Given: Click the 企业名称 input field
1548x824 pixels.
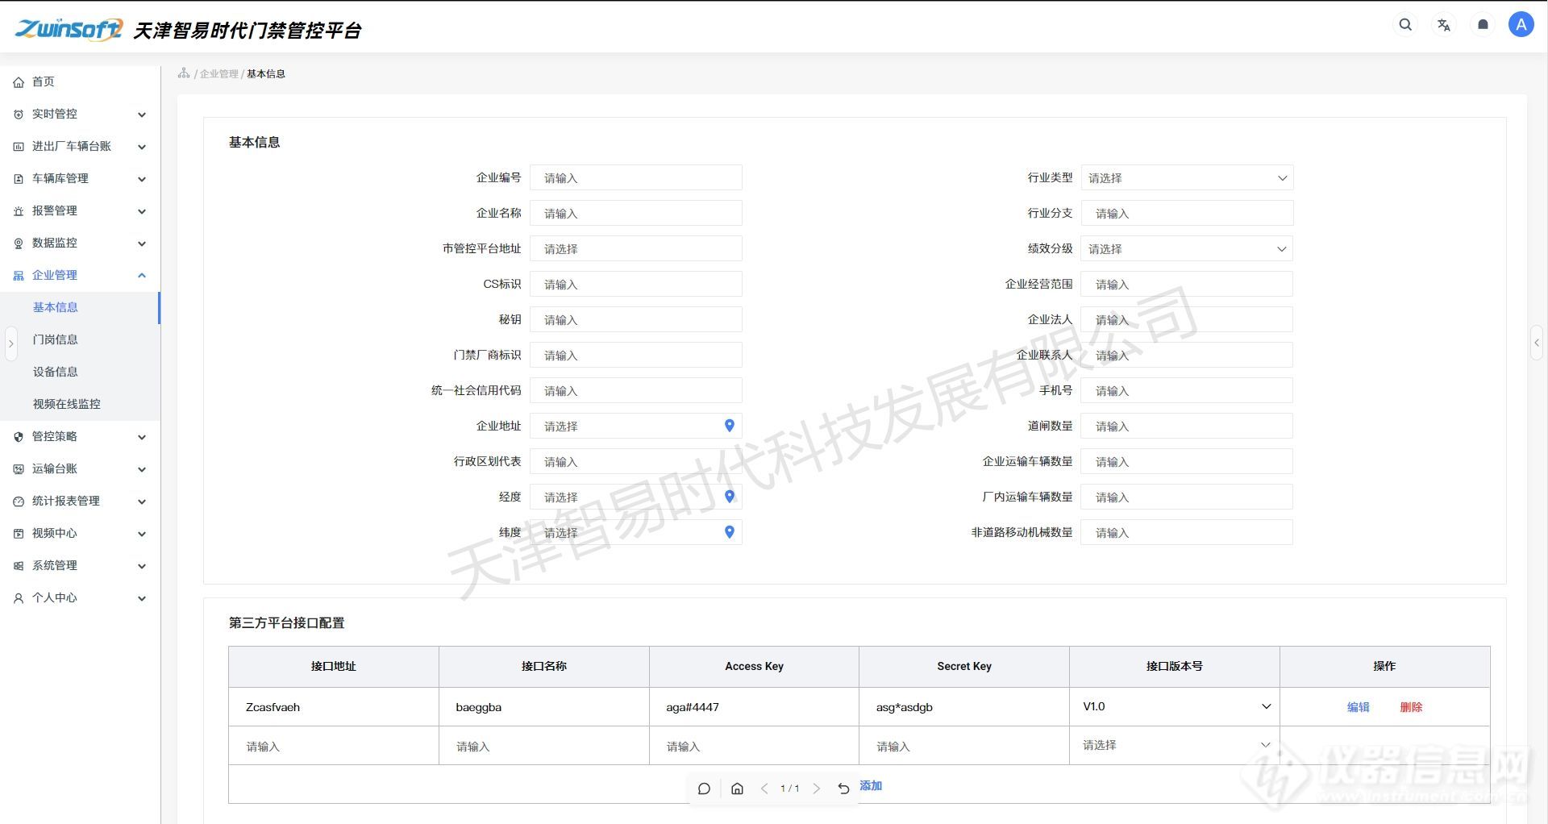Looking at the screenshot, I should (636, 214).
